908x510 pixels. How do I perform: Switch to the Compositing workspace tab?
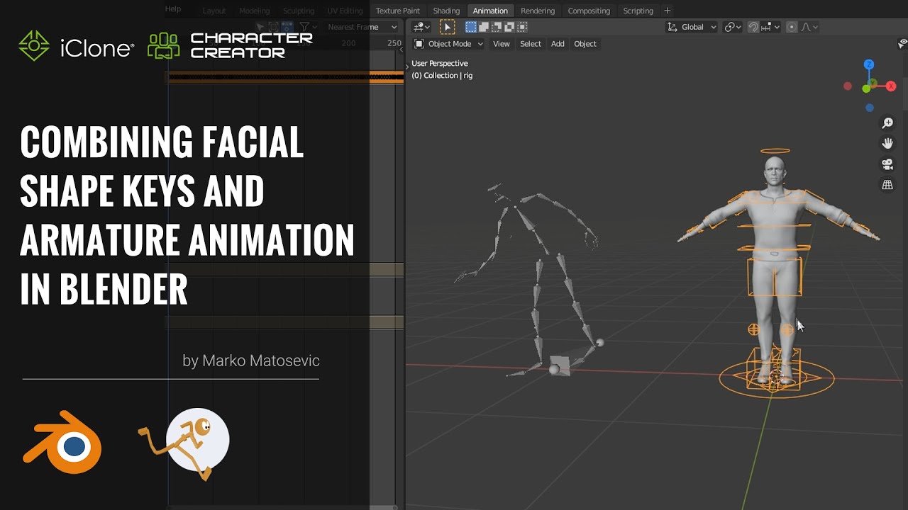[x=589, y=11]
